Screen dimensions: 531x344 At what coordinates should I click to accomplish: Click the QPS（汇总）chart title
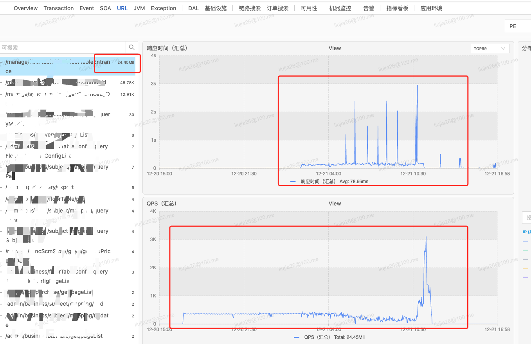click(162, 204)
